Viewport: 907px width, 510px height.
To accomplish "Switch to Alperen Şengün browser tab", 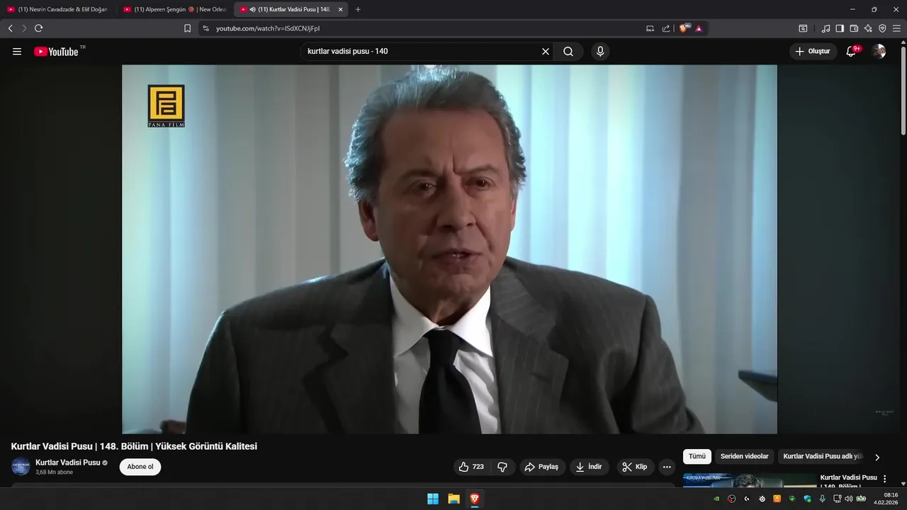I will [x=175, y=9].
